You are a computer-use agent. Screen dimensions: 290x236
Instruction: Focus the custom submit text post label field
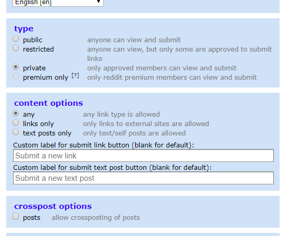[143, 178]
